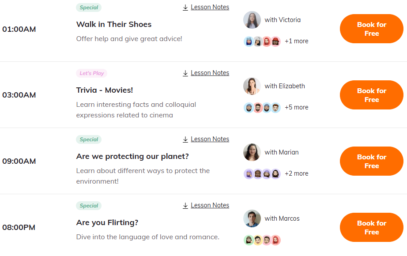407x256 pixels.
Task: Click the Special badge on Walk in Their Shoes
Action: pos(88,8)
